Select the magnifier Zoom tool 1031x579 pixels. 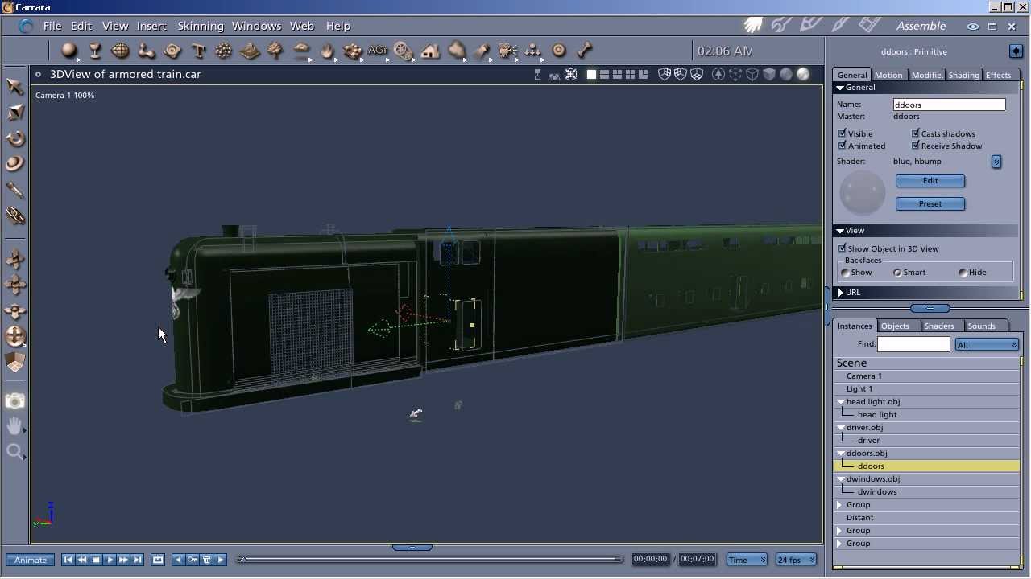[15, 452]
